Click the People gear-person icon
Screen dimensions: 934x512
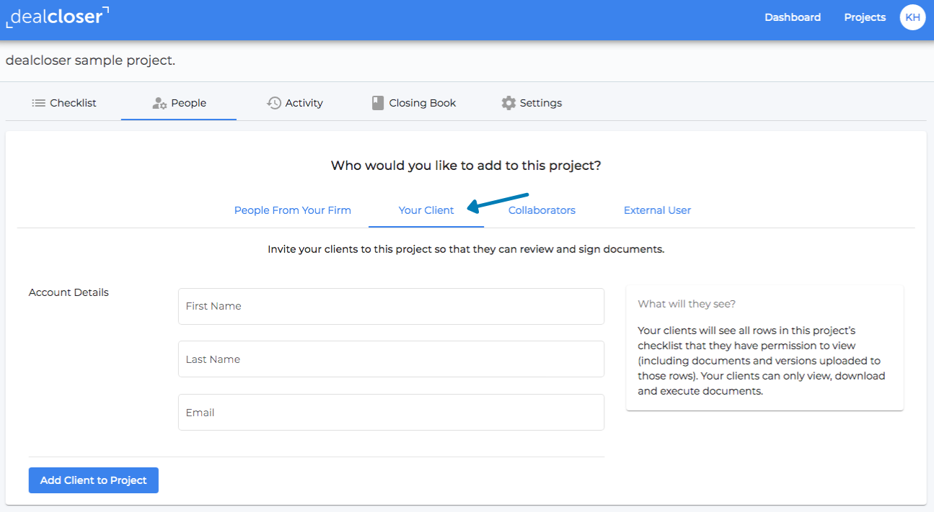click(159, 103)
